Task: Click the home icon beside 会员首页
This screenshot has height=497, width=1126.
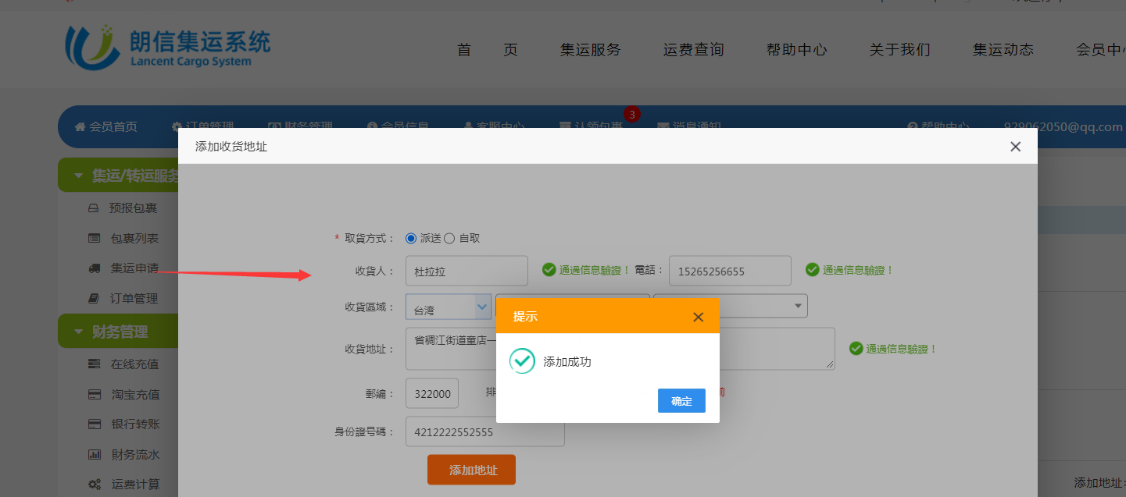Action: pyautogui.click(x=80, y=126)
